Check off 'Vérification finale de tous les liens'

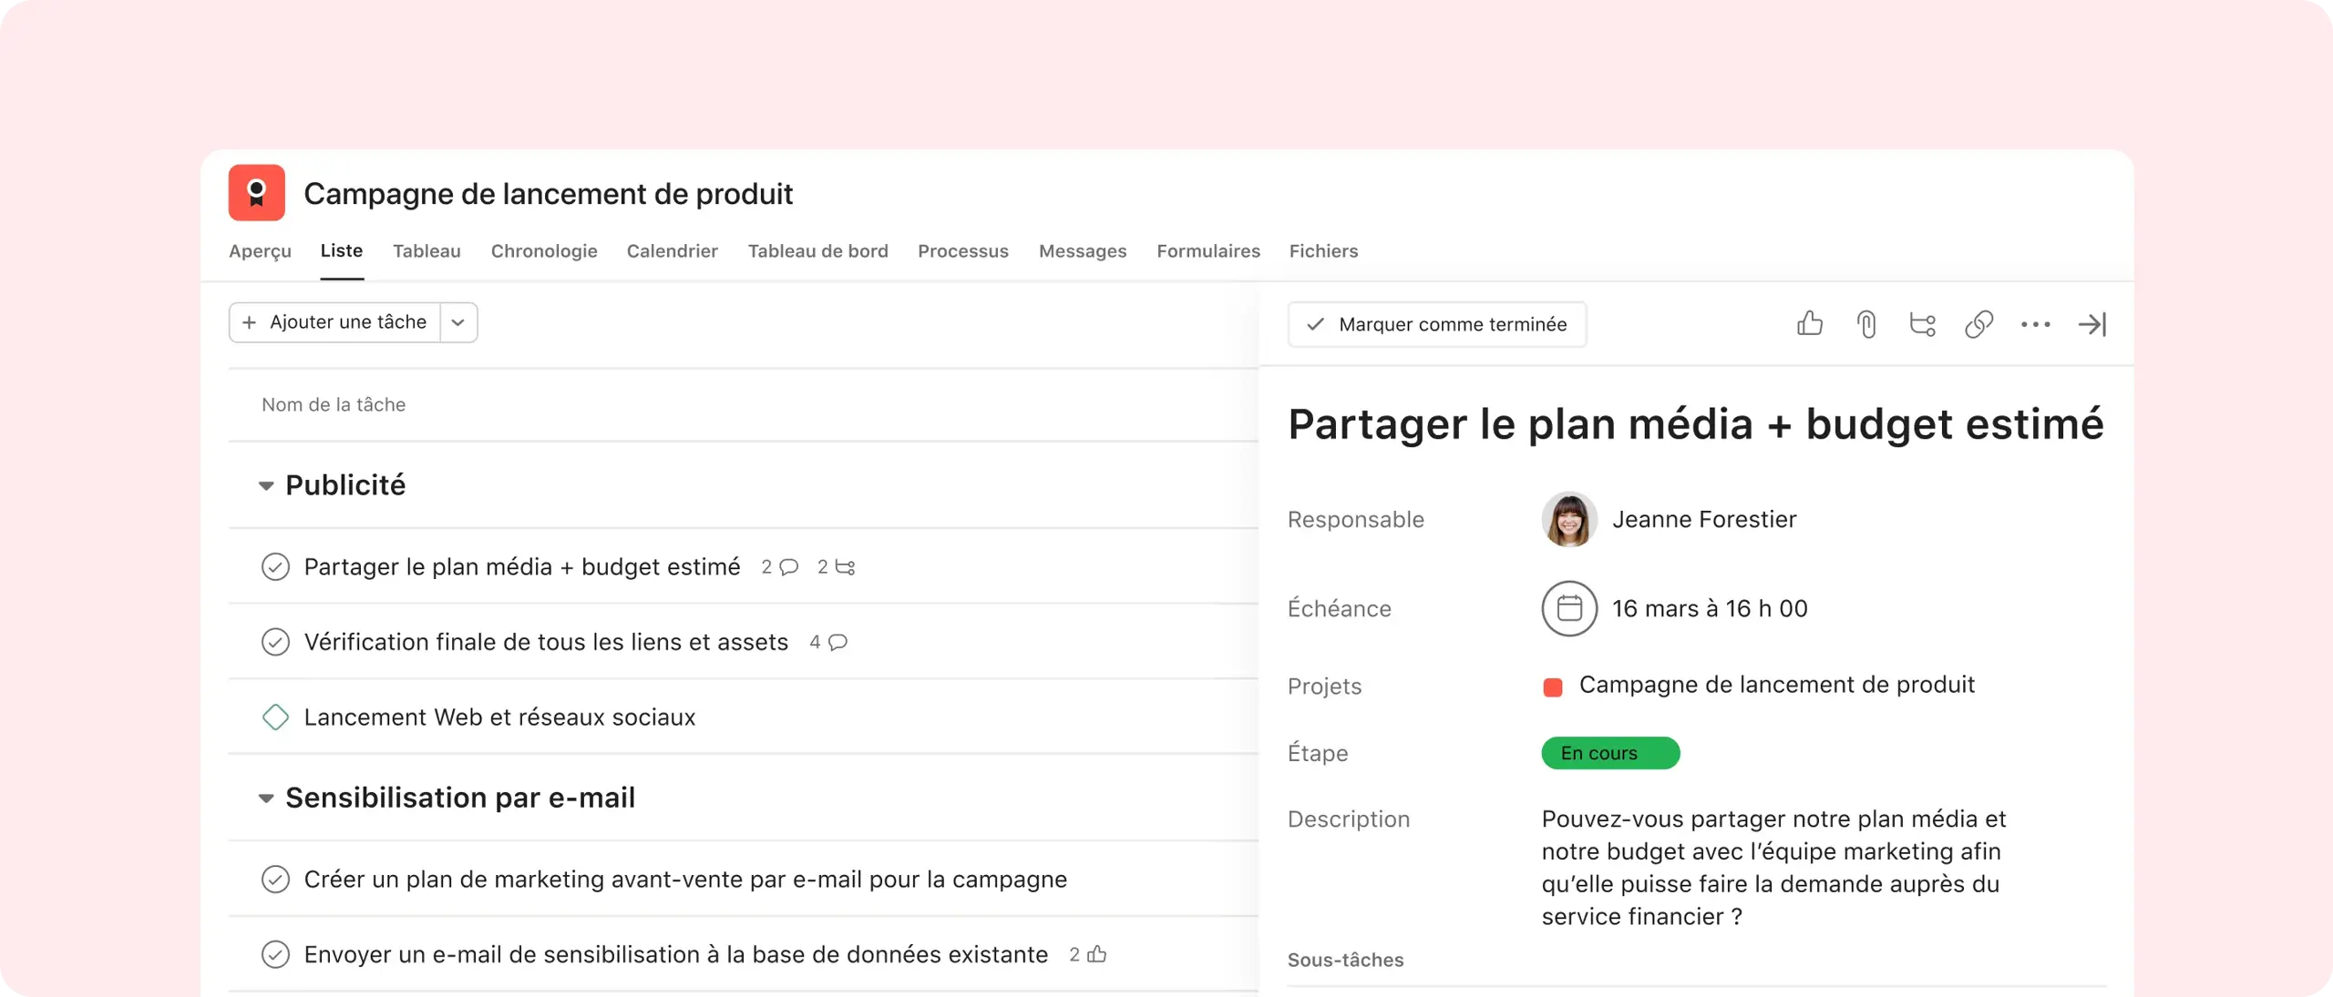point(275,642)
